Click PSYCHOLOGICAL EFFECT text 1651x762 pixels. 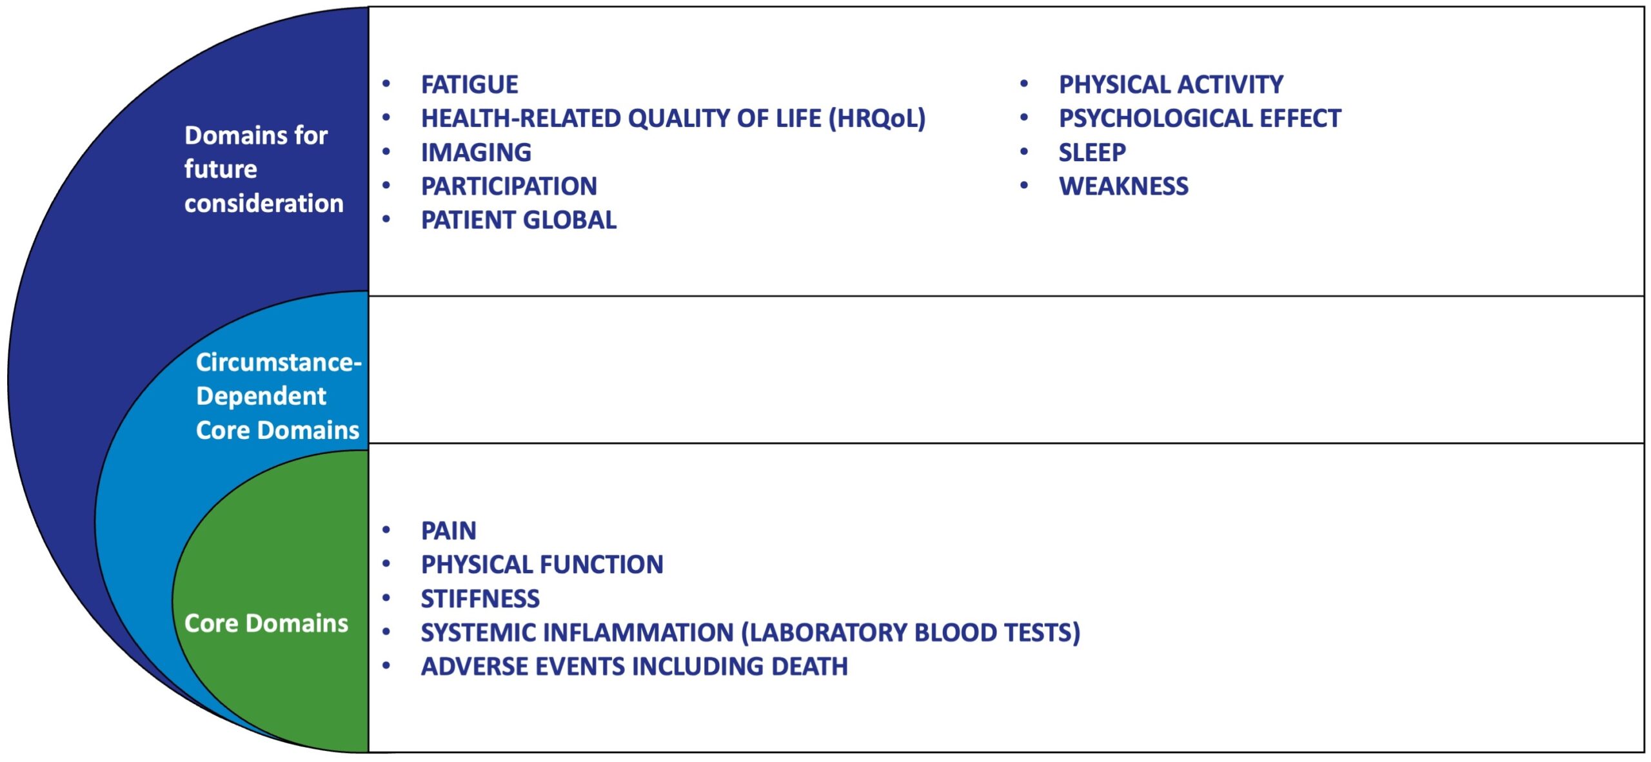click(x=1200, y=119)
